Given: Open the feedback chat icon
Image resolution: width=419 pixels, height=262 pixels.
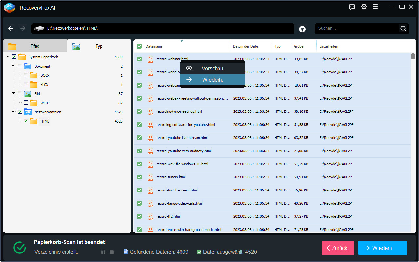Looking at the screenshot, I should (352, 7).
